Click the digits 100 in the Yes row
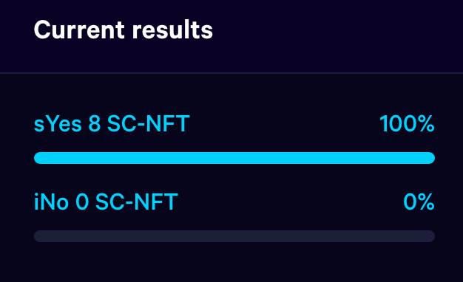 tap(398, 124)
